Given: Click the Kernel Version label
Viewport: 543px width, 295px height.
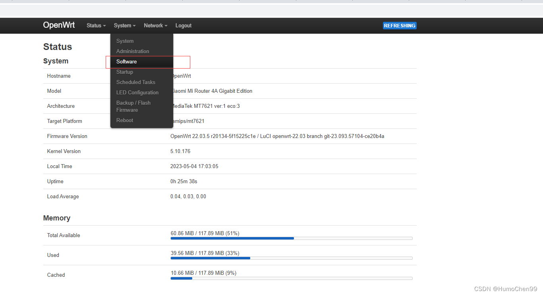Looking at the screenshot, I should click(x=64, y=151).
